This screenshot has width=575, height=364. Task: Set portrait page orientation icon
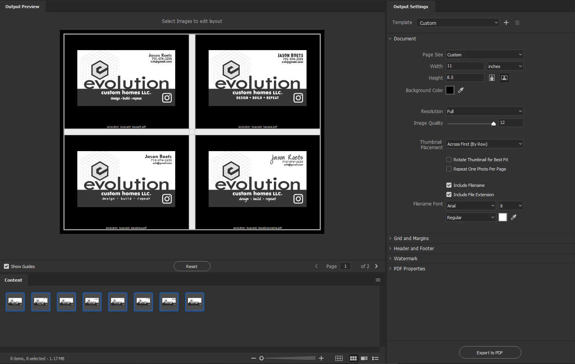[x=492, y=78]
